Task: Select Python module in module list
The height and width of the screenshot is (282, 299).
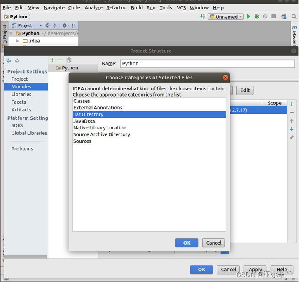Action: 73,68
